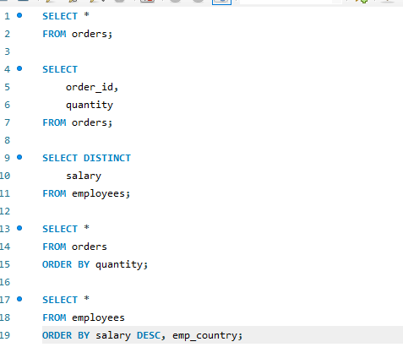Screen dimensions: 403x358
Task: Click FROM keyword on line 7
Action: (54, 122)
